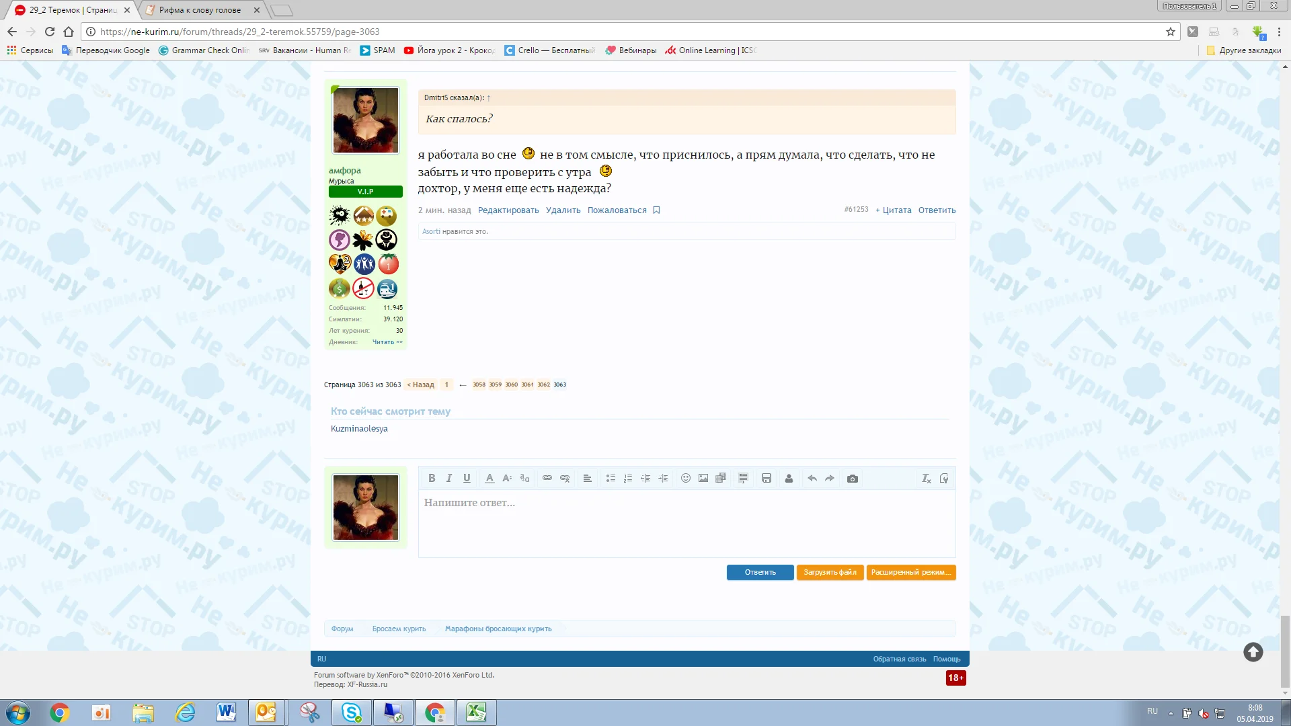Click the camera icon in editor toolbar
This screenshot has width=1291, height=726.
(853, 479)
